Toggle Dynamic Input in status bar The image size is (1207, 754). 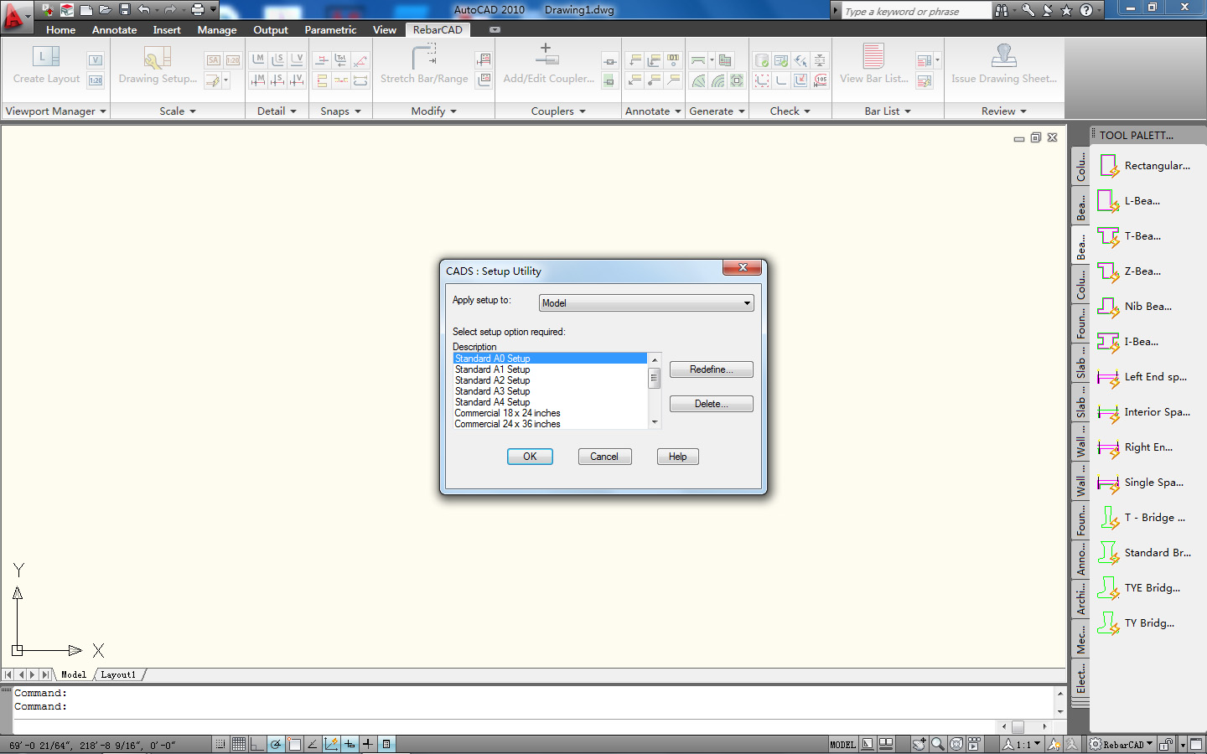pyautogui.click(x=350, y=744)
